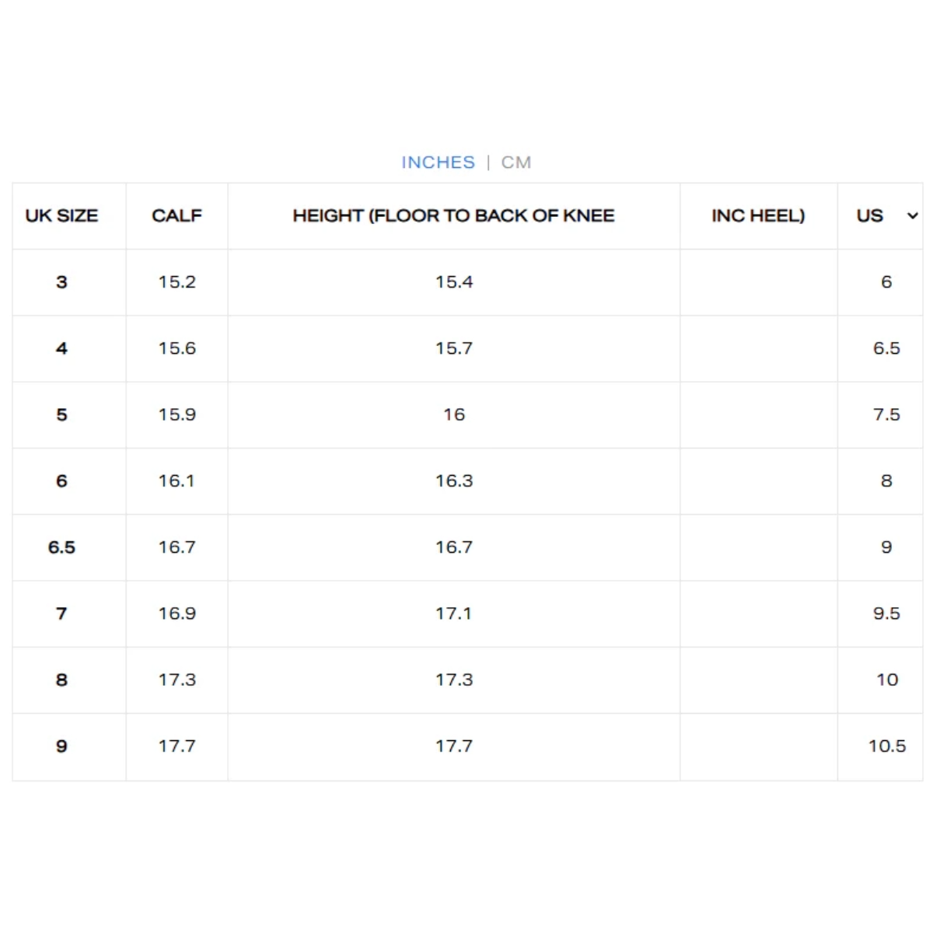Click the height value 17.1
This screenshot has width=933, height=933.
453,613
